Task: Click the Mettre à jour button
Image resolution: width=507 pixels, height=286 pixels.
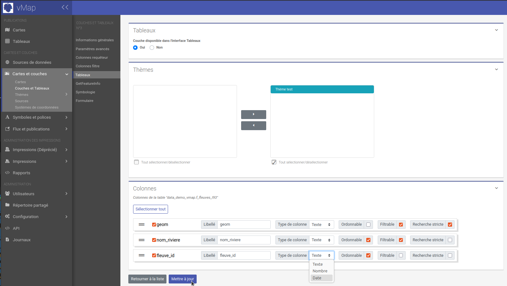Action: tap(182, 279)
